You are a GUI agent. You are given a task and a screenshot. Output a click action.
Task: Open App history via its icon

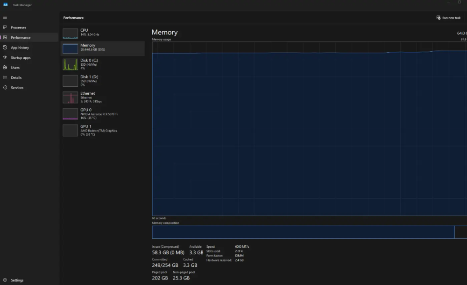coord(5,48)
